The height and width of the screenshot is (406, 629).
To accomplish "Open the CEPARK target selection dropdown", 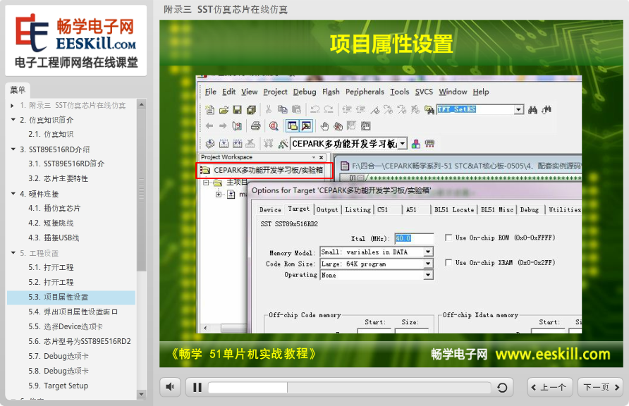I will [x=403, y=144].
